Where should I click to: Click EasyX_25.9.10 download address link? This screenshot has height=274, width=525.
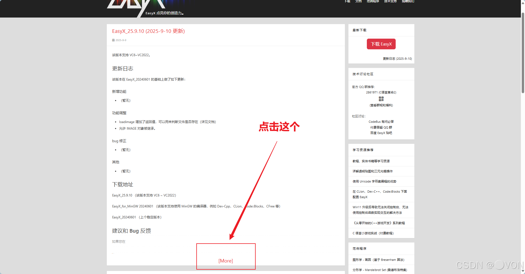pyautogui.click(x=122, y=195)
